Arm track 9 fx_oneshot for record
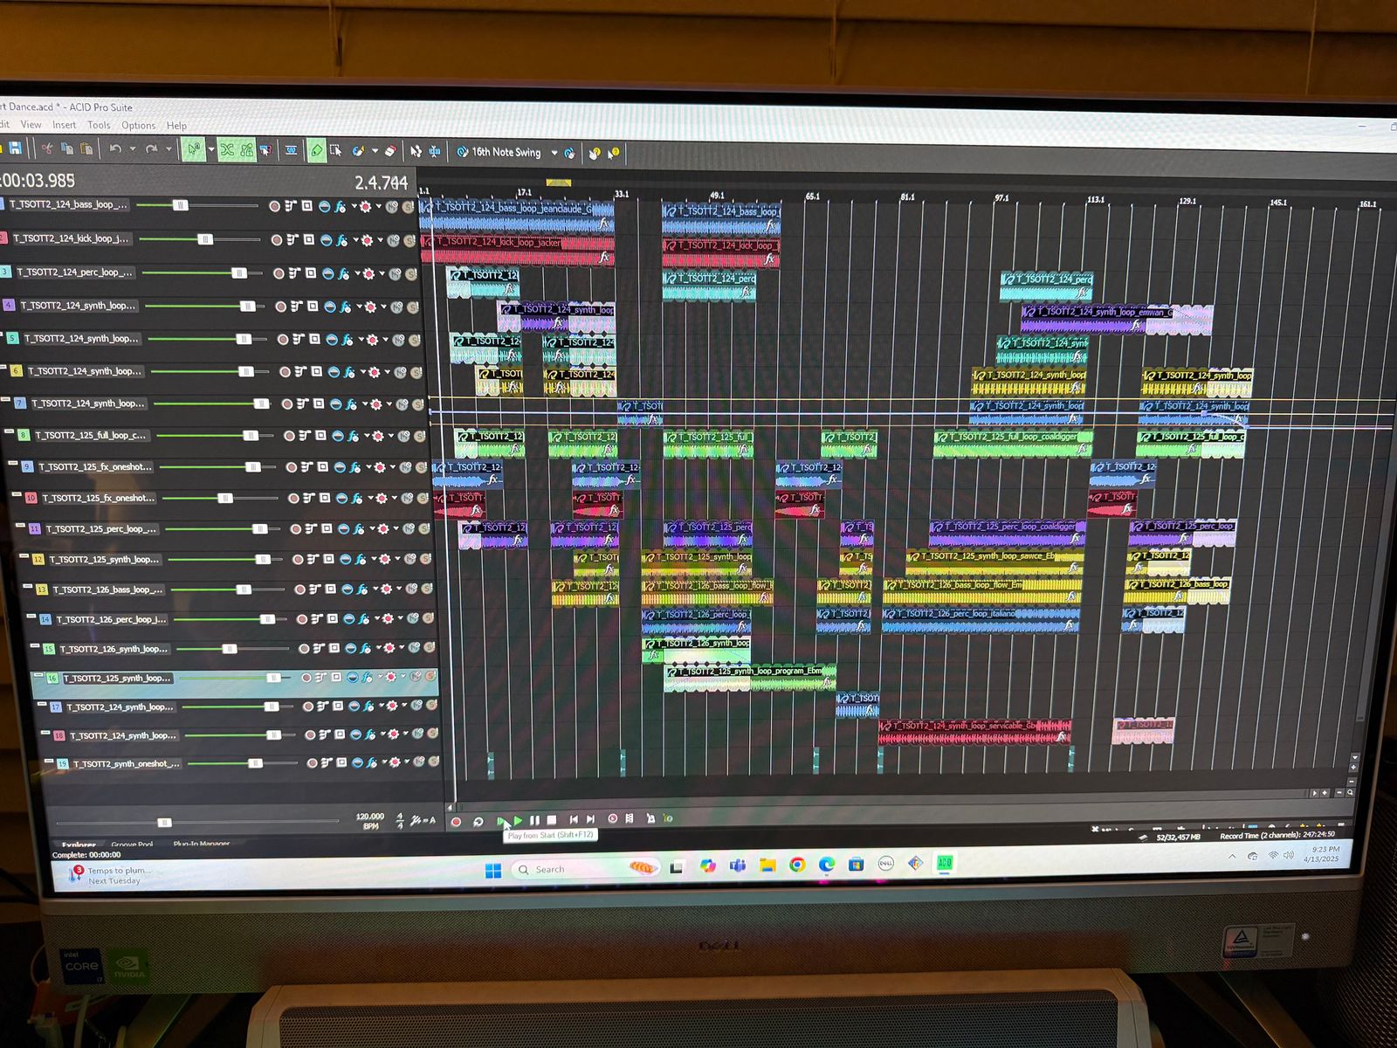1397x1048 pixels. tap(292, 467)
